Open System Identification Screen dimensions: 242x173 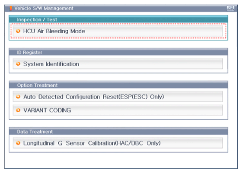(x=118, y=64)
